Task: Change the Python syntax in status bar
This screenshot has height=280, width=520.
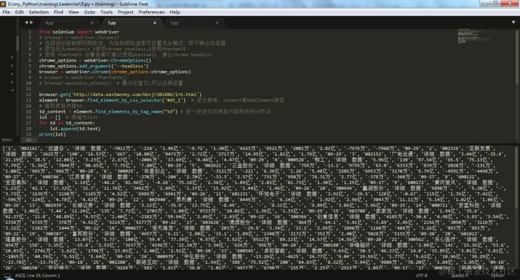Action: [x=497, y=275]
